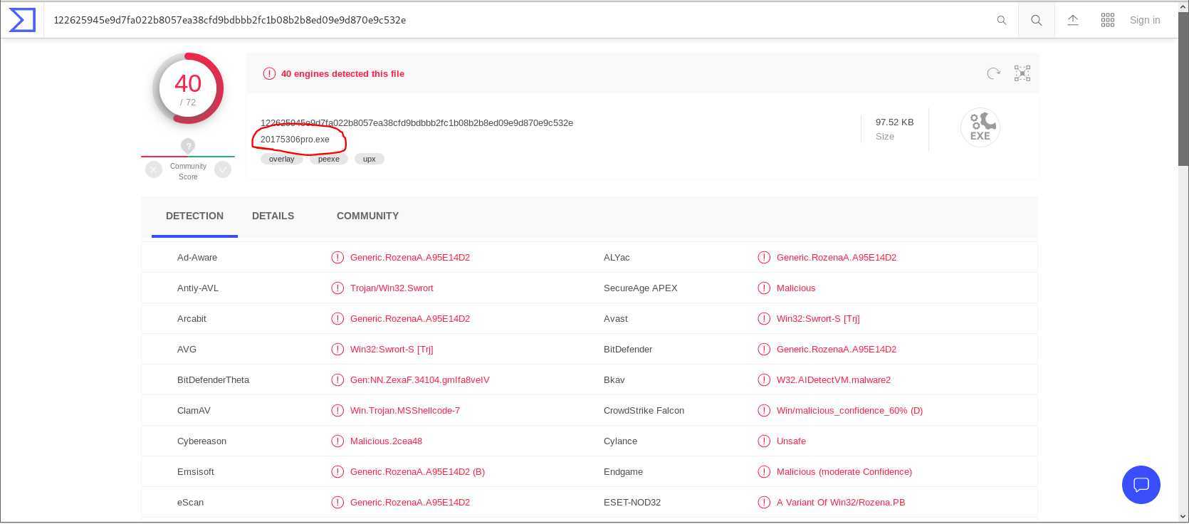Click the Avast detection warning icon

pyautogui.click(x=764, y=319)
